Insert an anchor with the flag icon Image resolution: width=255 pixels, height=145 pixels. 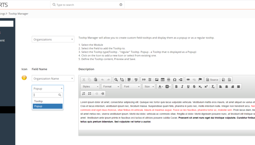[200, 80]
